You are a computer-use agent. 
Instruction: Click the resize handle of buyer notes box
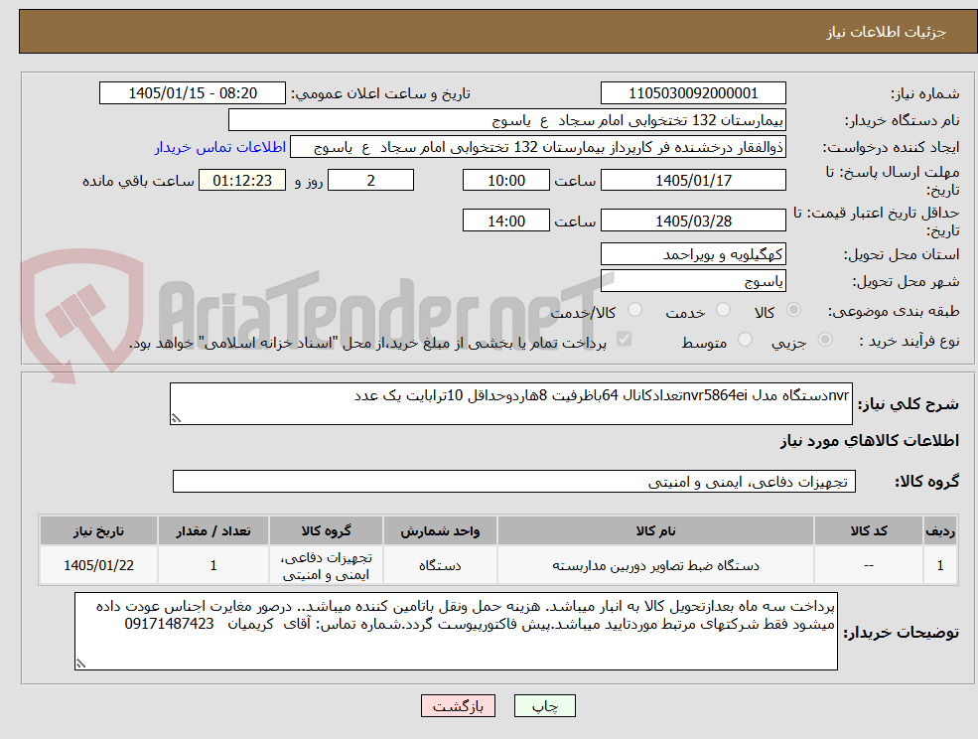(80, 665)
